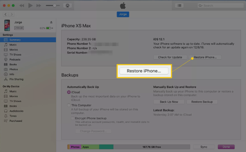The height and width of the screenshot is (152, 246).
Task: Click the AirPlay icon
Action: [x=68, y=6]
